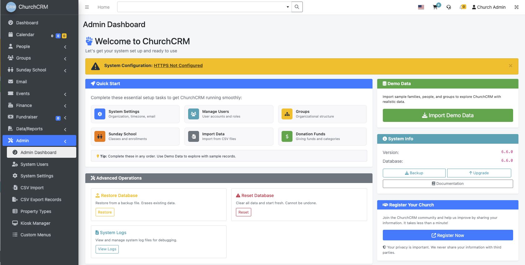The width and height of the screenshot is (525, 265).
Task: Expand the Sunday School menu chevron
Action: [65, 70]
